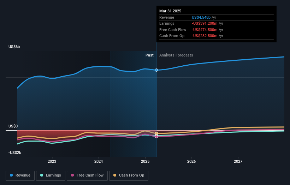
Task: Click the Analysts Forecasts label
Action: 176,55
